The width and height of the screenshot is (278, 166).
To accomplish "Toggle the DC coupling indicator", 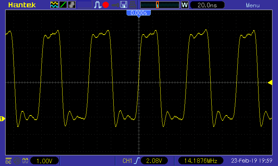I will (8, 161).
